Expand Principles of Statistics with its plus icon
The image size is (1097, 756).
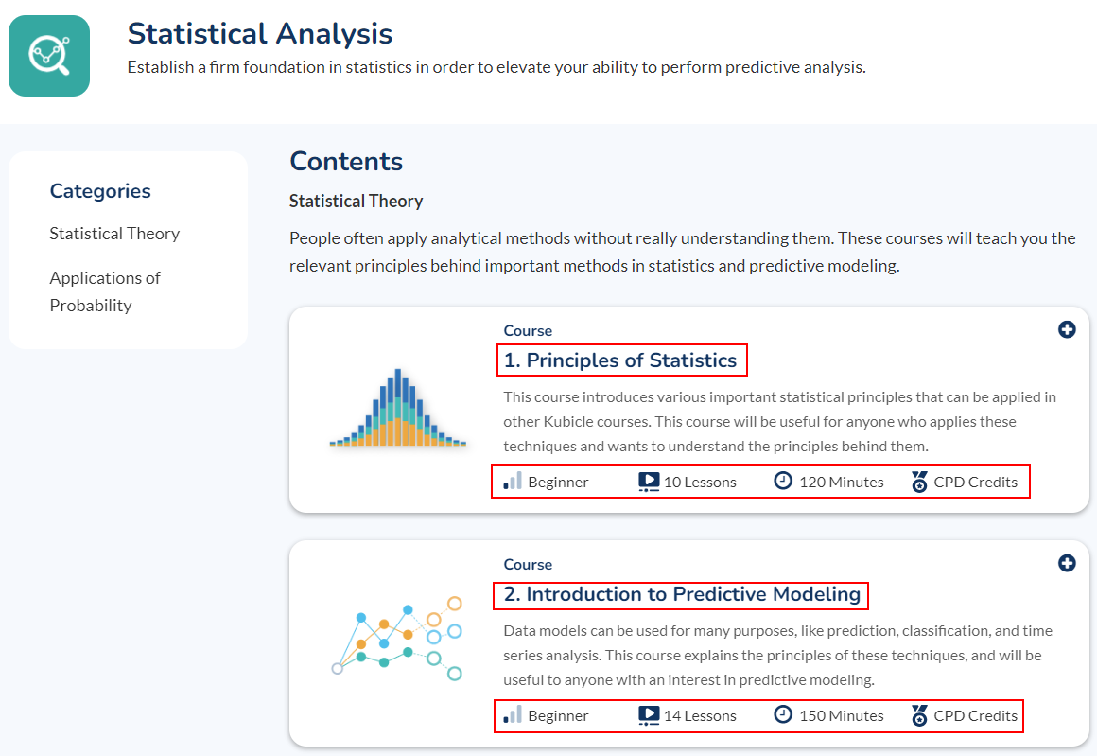(x=1067, y=330)
